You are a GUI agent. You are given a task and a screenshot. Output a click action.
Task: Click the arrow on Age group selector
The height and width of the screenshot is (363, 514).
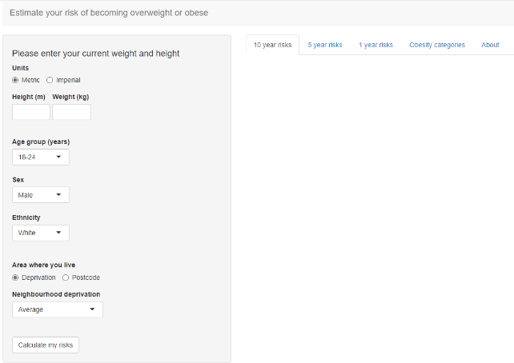click(58, 157)
